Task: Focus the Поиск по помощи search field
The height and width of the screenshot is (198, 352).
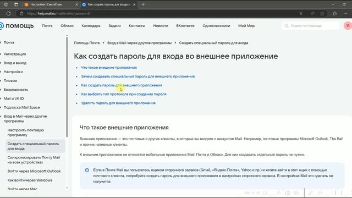Action: [311, 26]
